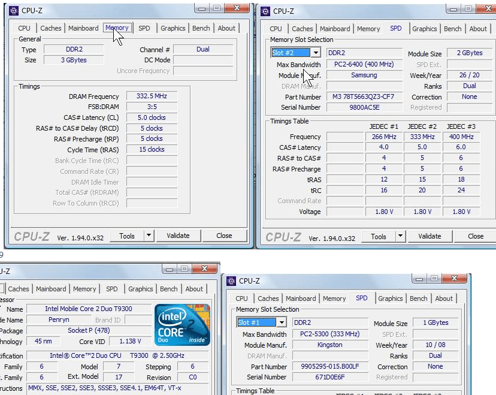Switch to CPU tab in the Slot #2 window
This screenshot has height=395, width=496.
click(276, 29)
